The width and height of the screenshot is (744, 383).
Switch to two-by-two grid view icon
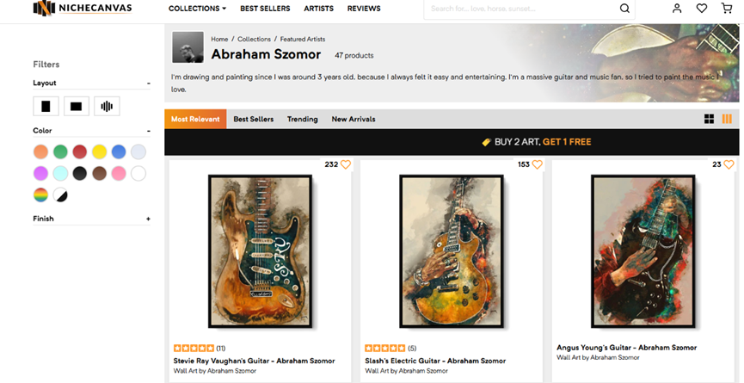(x=709, y=119)
